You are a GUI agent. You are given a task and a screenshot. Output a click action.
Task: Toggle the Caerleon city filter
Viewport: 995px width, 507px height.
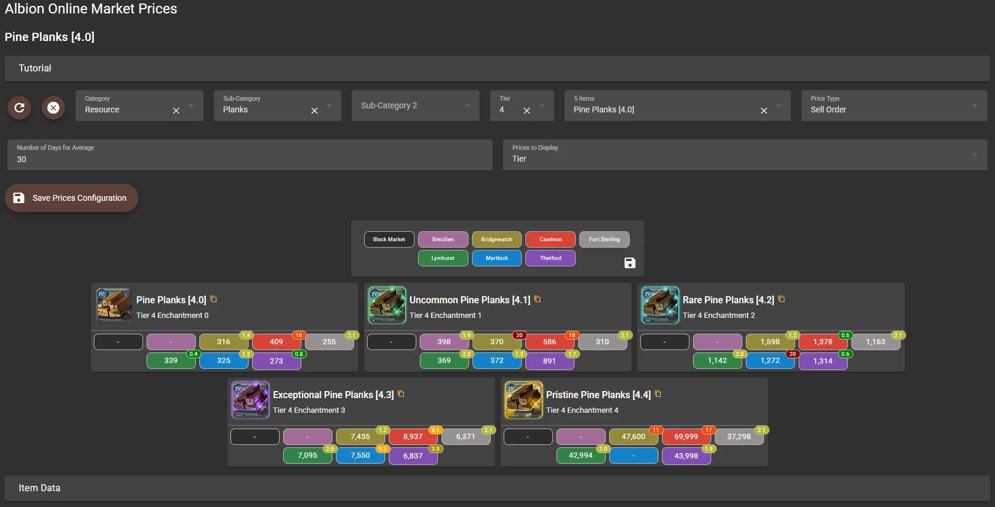point(551,239)
